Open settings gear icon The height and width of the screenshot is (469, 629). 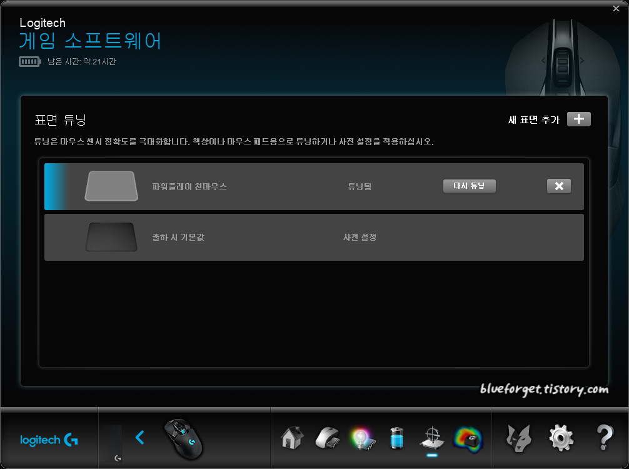pyautogui.click(x=561, y=438)
